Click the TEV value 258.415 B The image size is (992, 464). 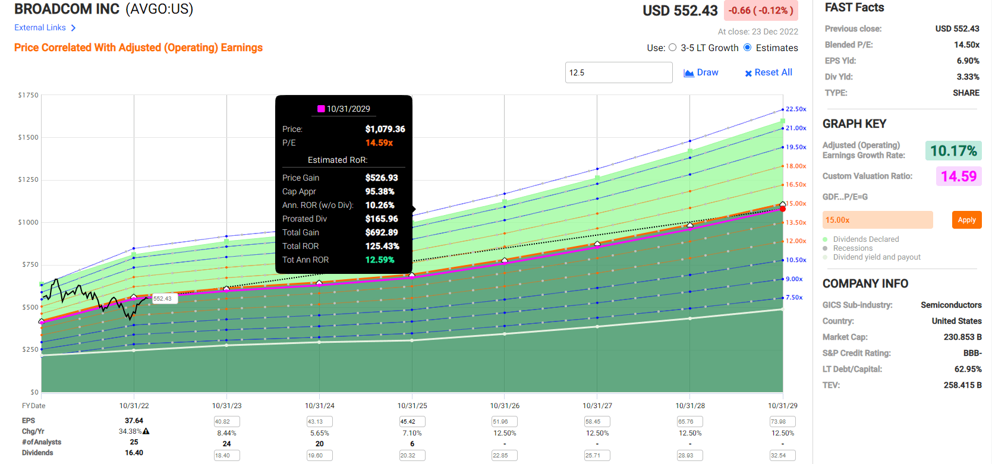tap(962, 385)
